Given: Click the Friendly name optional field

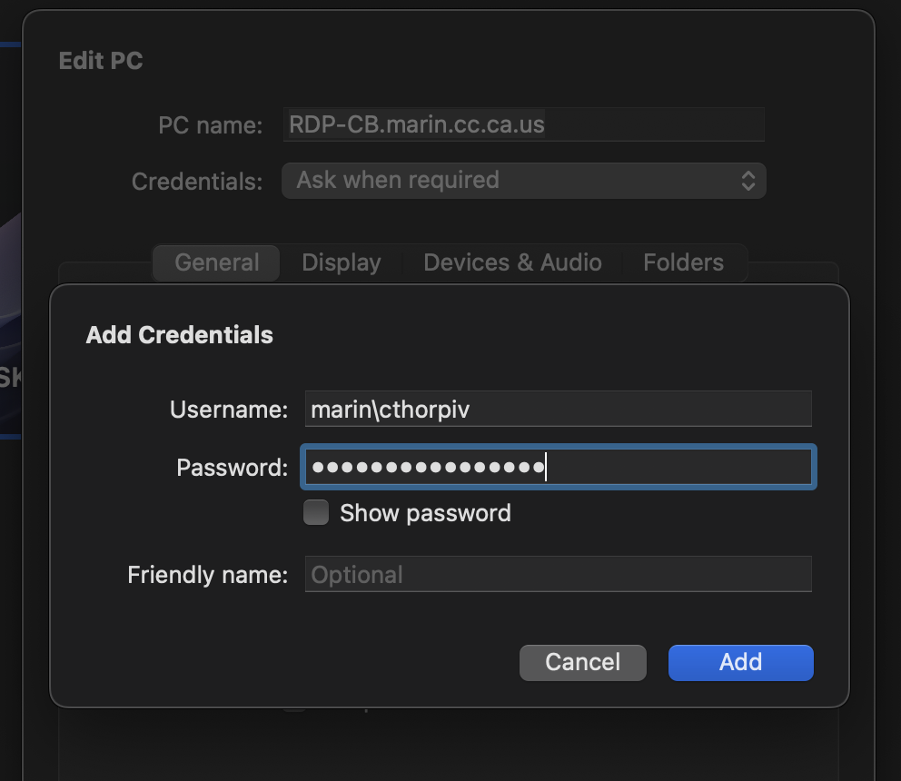Looking at the screenshot, I should point(558,575).
